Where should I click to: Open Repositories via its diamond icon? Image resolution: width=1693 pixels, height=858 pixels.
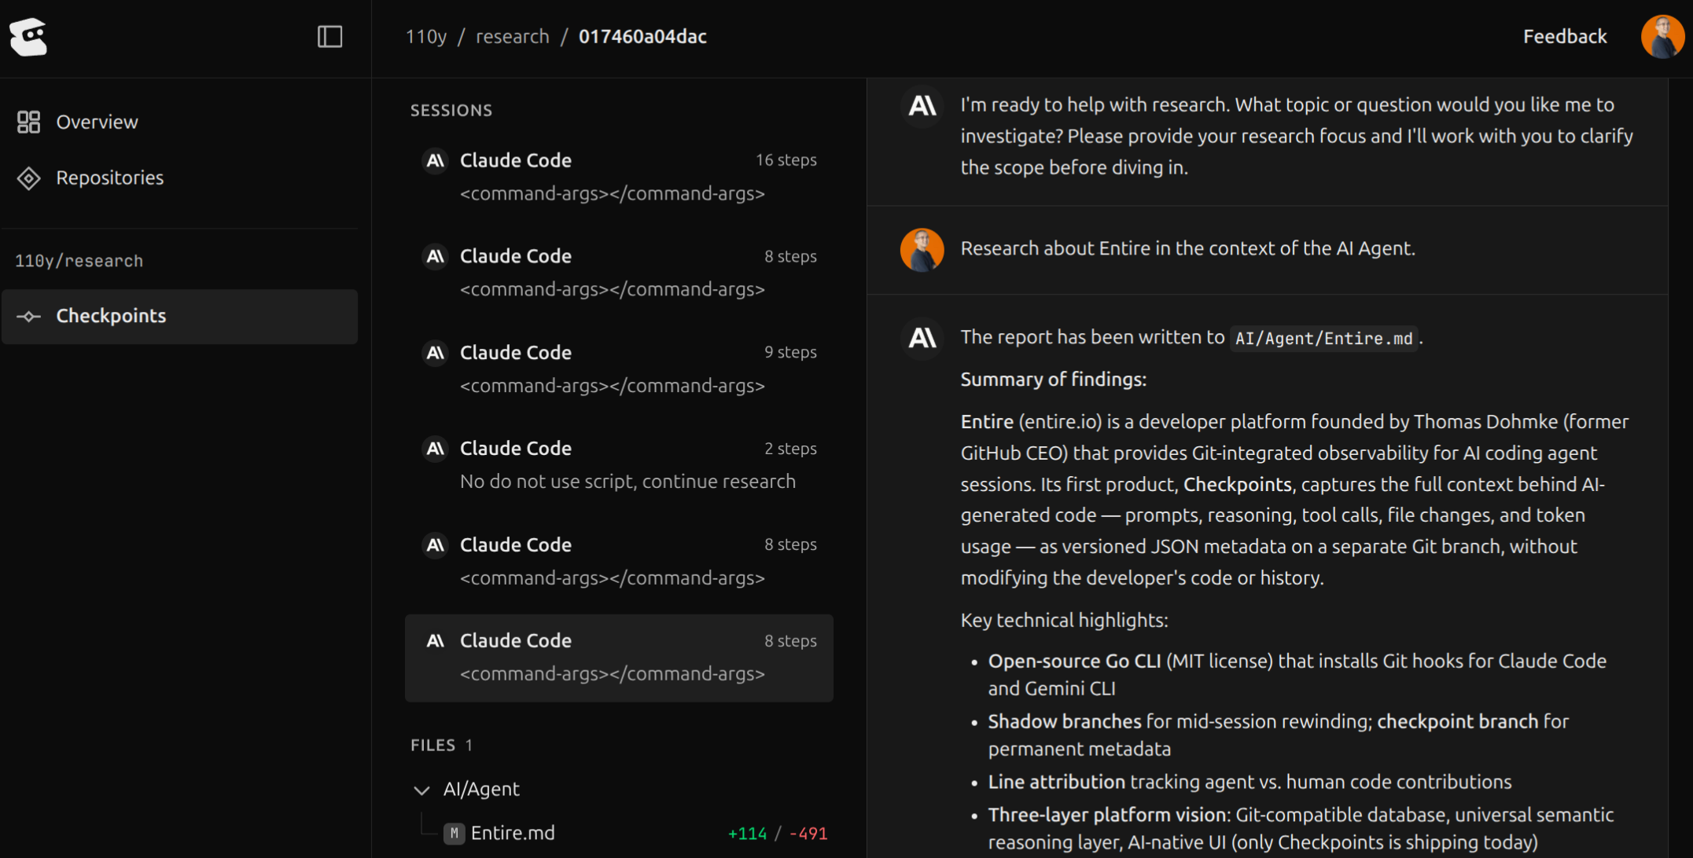pos(28,178)
